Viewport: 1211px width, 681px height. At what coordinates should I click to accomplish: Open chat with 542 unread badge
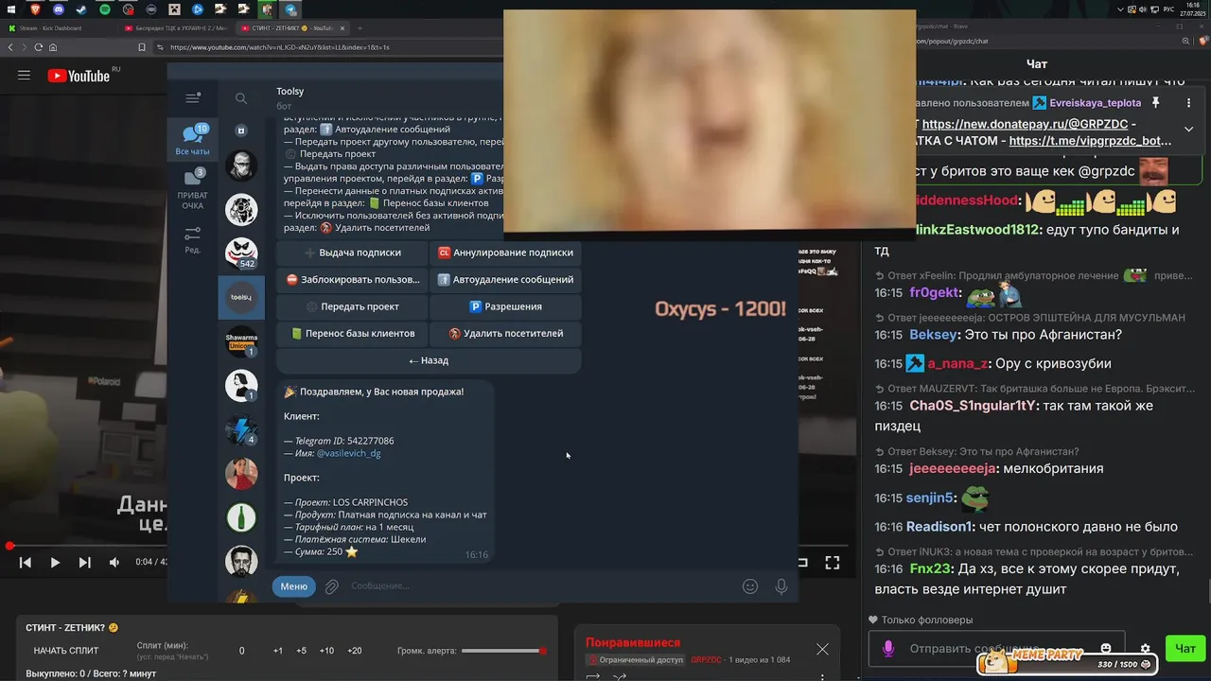(241, 253)
